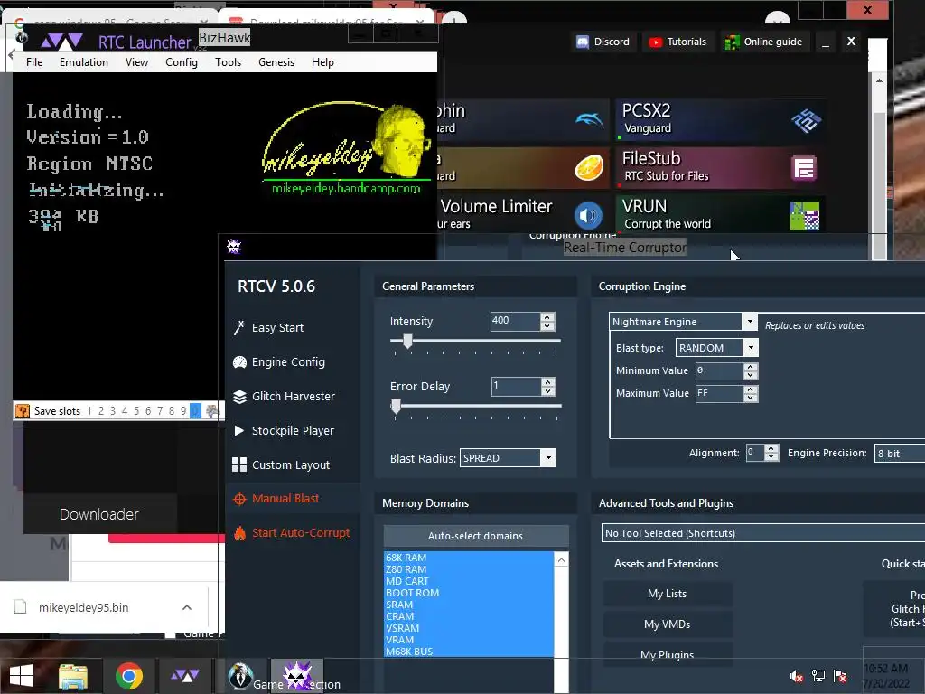The width and height of the screenshot is (925, 694).
Task: Click the Intensity slider handle
Action: coord(407,341)
